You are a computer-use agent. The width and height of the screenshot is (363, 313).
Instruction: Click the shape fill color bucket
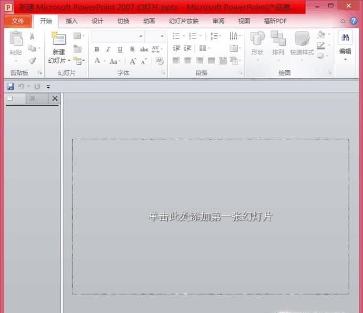[x=321, y=35]
